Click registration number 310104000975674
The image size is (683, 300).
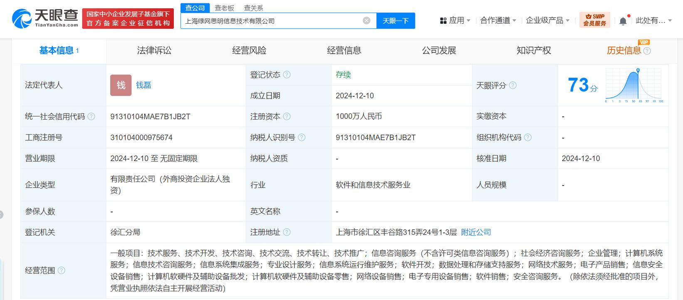tap(141, 138)
